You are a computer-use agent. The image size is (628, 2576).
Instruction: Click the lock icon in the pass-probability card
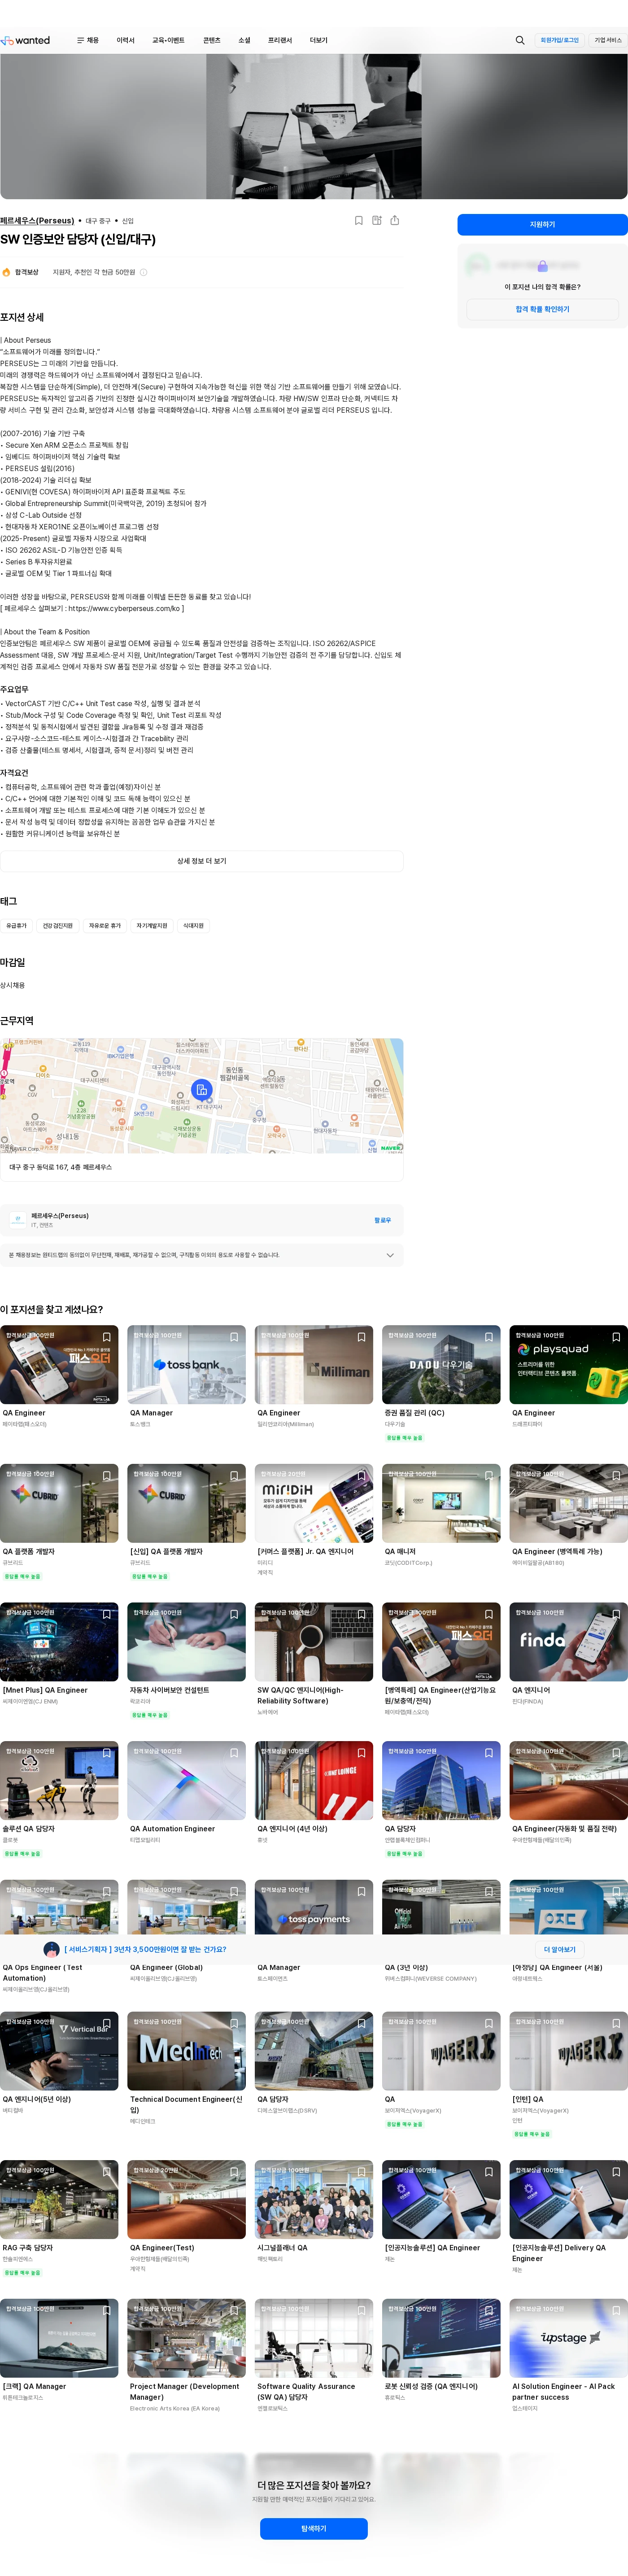543,266
